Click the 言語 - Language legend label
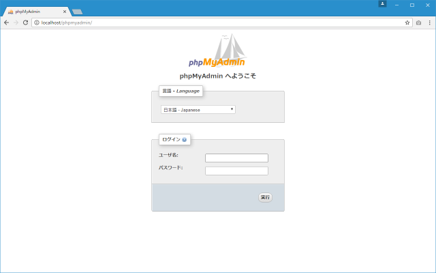The height and width of the screenshot is (273, 436). click(x=181, y=91)
